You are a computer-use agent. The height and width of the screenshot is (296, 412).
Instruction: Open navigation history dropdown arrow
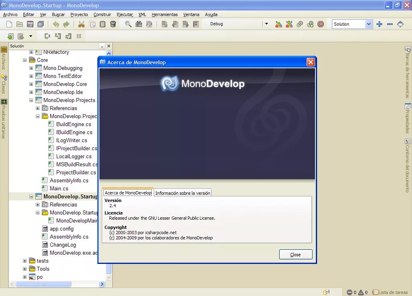tap(31, 36)
